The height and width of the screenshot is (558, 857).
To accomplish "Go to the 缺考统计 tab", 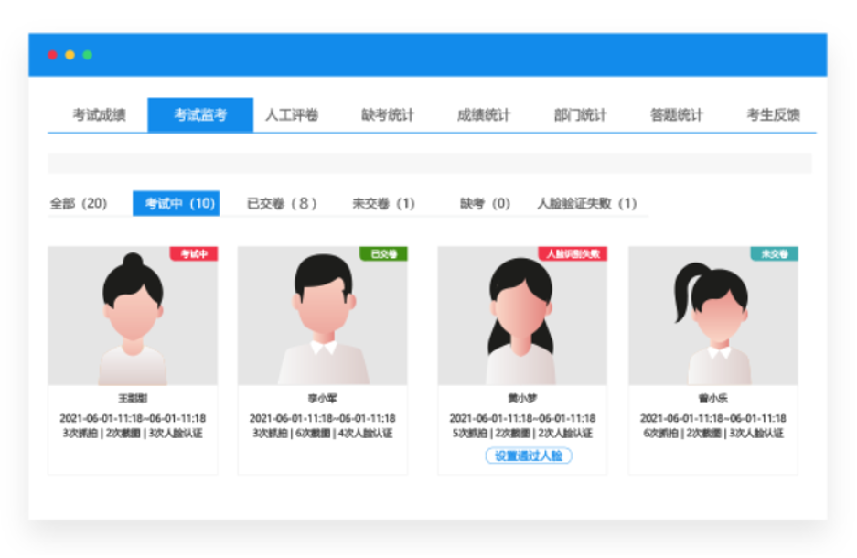I will point(388,115).
